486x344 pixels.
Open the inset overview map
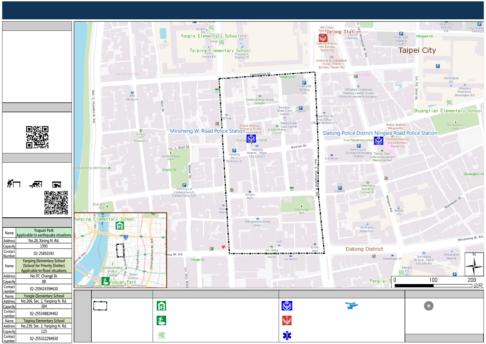click(121, 250)
